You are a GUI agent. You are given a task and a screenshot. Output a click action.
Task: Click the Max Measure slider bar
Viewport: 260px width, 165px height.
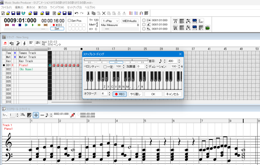tap(120, 29)
